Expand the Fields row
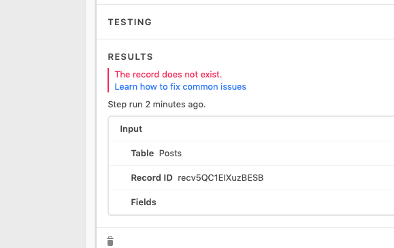 251,202
